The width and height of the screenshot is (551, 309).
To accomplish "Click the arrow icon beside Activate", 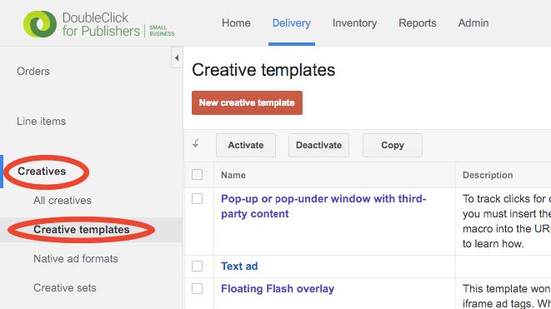I will pyautogui.click(x=196, y=143).
